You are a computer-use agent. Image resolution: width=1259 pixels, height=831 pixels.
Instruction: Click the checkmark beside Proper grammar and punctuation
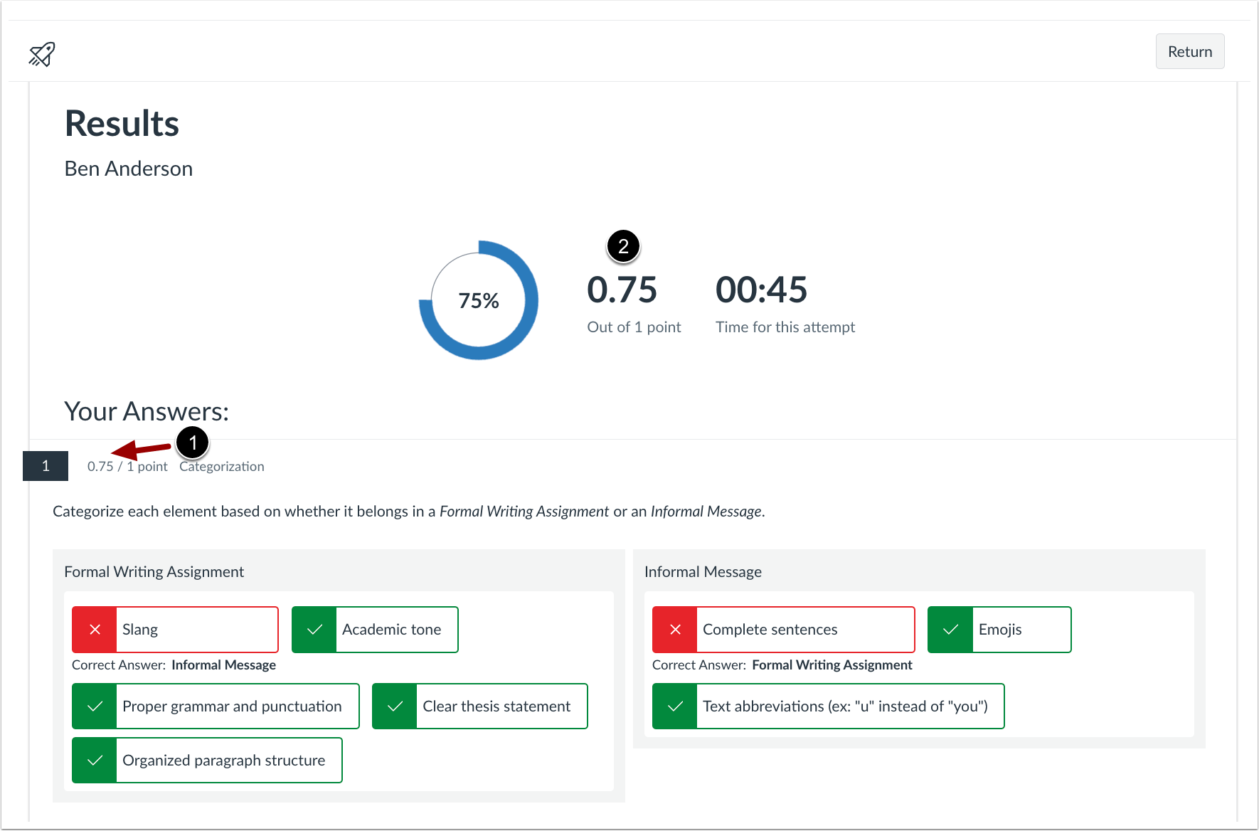point(94,706)
